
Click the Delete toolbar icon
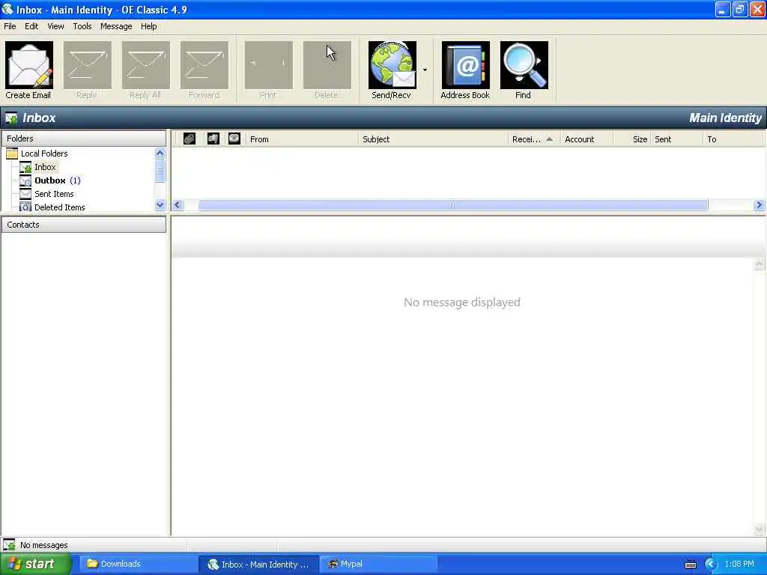click(x=327, y=65)
